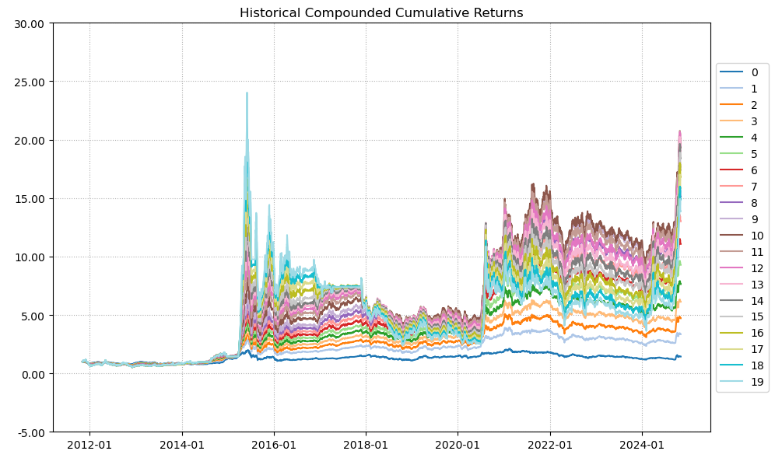Click legend entry labeled 6
Viewport: 782px width, 458px height.
click(740, 170)
